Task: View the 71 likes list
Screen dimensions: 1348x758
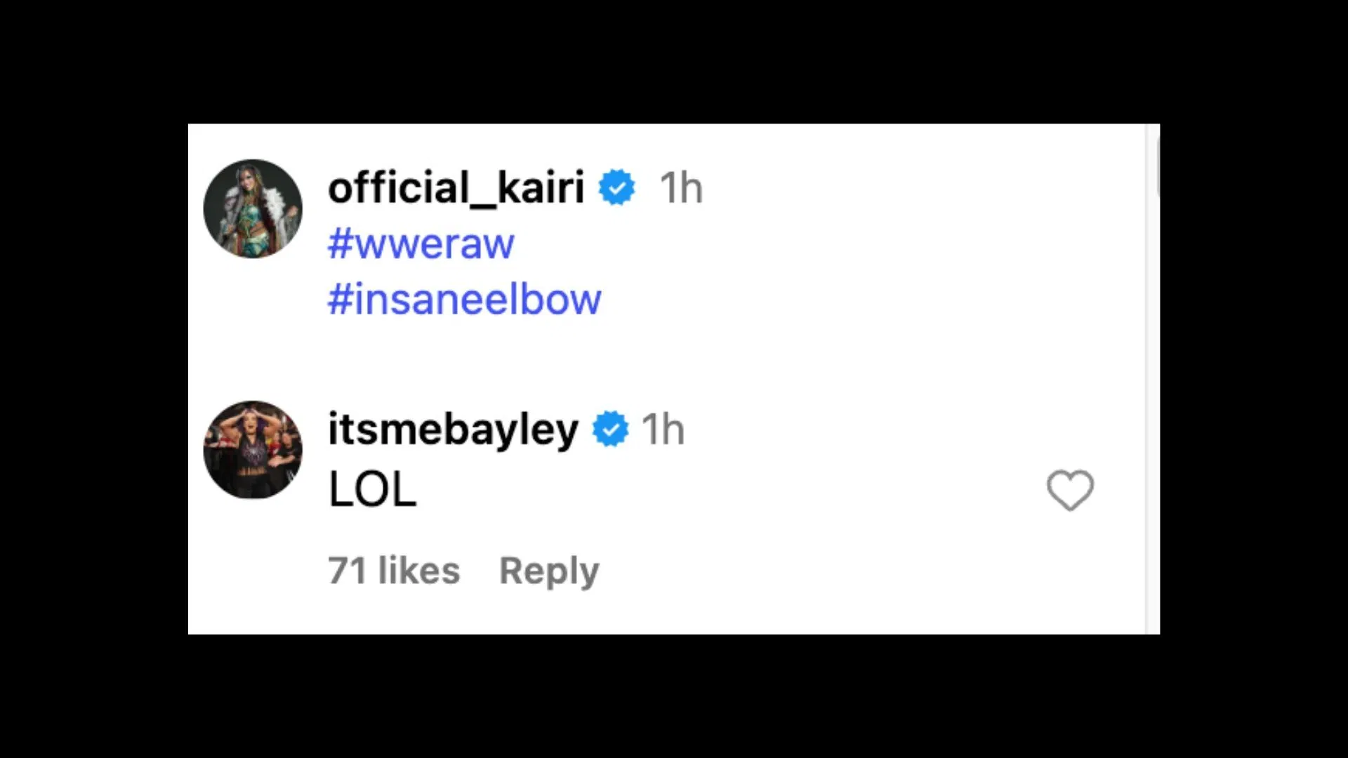Action: pyautogui.click(x=394, y=571)
